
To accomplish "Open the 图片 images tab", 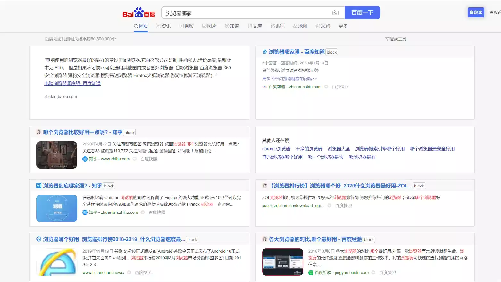I will pos(209,26).
